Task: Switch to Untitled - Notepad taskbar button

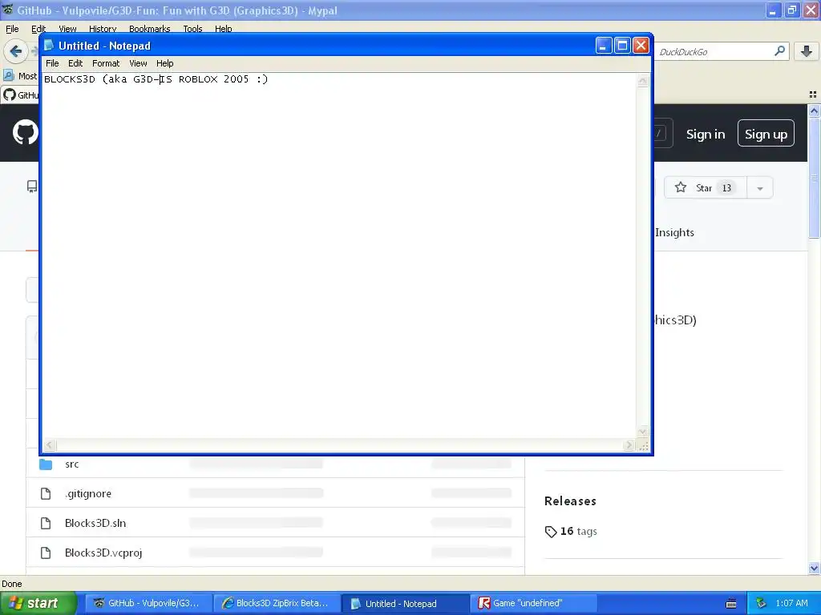Action: click(405, 604)
